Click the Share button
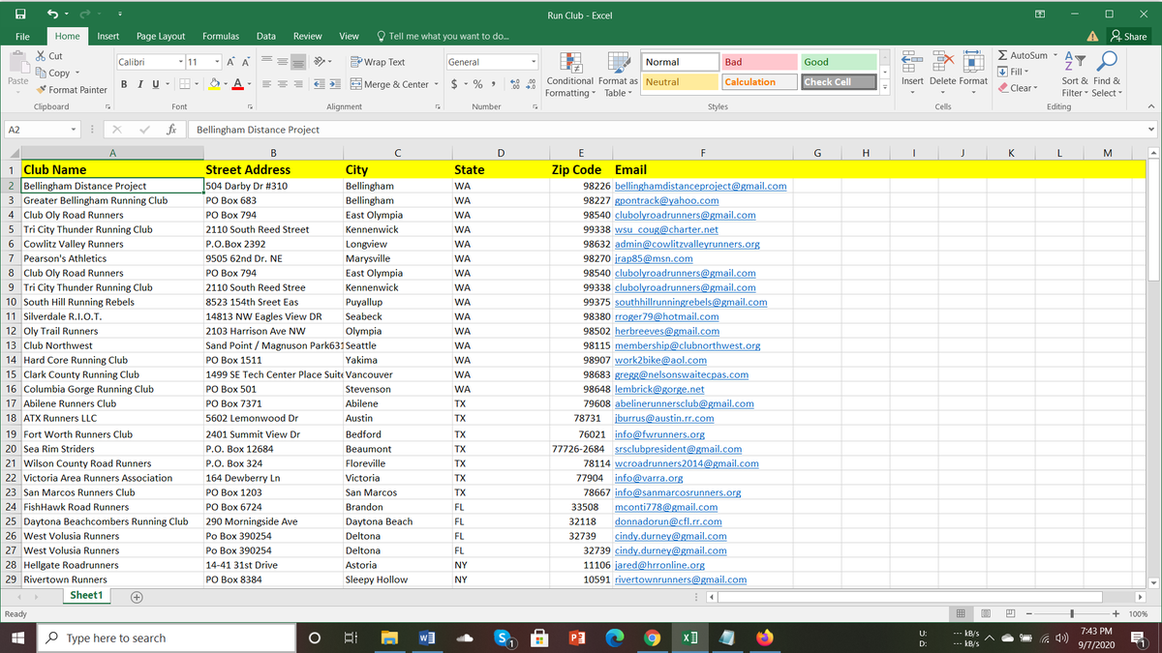The width and height of the screenshot is (1162, 653). click(x=1129, y=36)
